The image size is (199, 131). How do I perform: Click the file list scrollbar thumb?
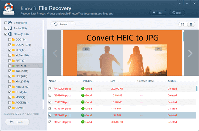197,89
